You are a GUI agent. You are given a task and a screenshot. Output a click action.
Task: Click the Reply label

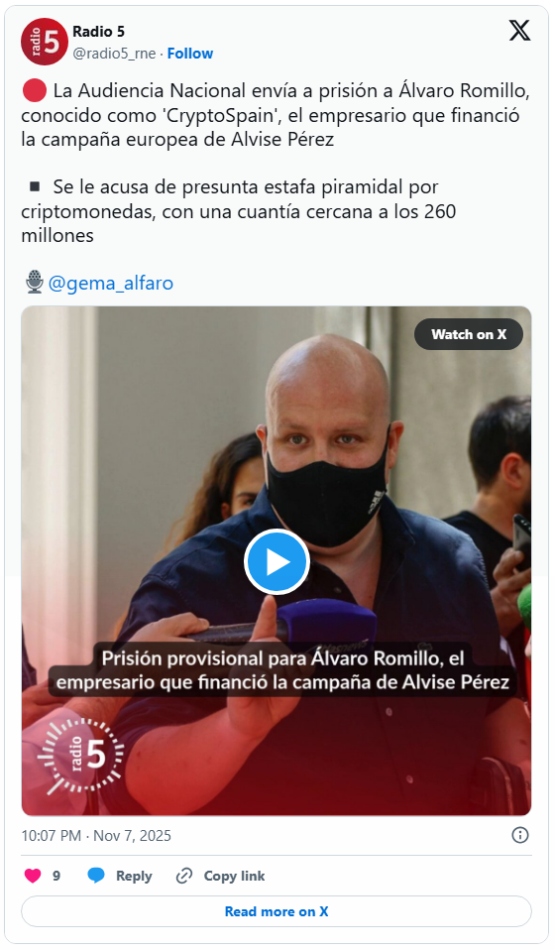pos(134,876)
